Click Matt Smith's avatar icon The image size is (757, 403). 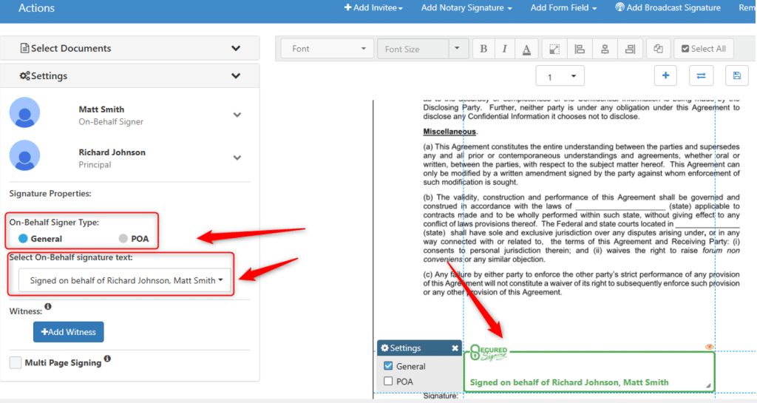tap(24, 112)
